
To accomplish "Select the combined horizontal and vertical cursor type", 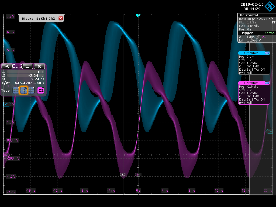I will (31, 91).
